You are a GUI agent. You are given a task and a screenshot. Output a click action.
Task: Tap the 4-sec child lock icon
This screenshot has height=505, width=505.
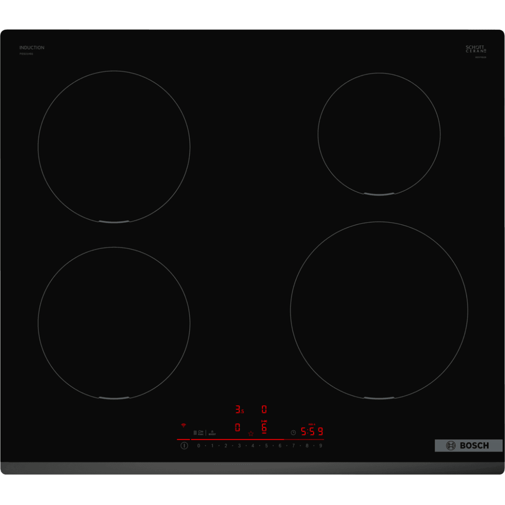pyautogui.click(x=200, y=433)
